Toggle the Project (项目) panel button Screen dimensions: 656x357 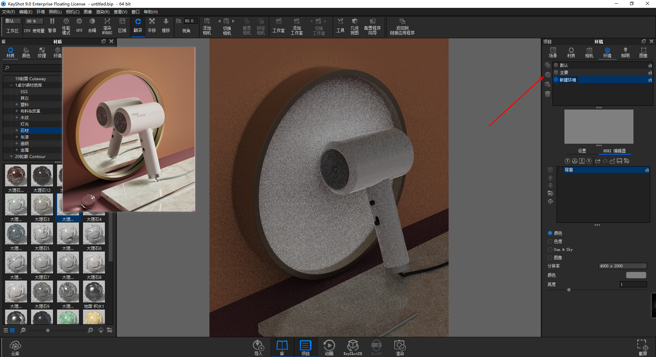pyautogui.click(x=305, y=347)
